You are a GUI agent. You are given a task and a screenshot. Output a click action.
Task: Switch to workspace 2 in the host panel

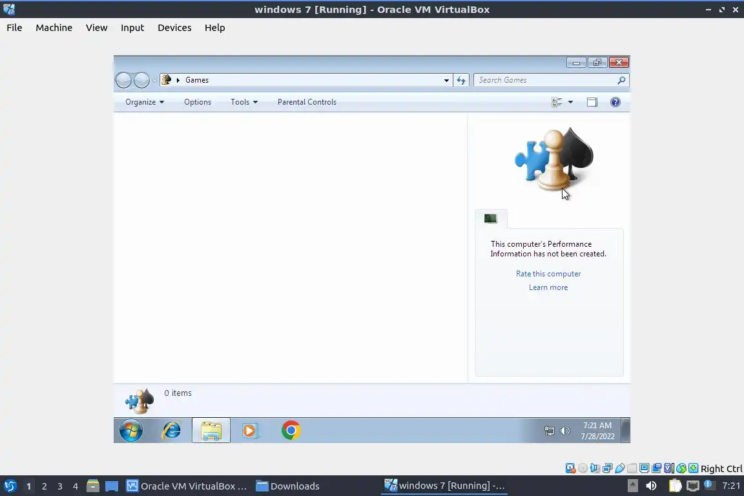tap(44, 486)
